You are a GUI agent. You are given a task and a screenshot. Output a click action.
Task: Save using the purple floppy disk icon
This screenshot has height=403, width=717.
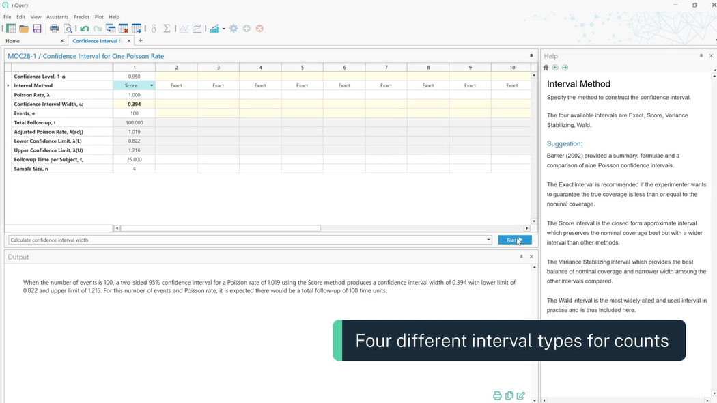coord(37,29)
